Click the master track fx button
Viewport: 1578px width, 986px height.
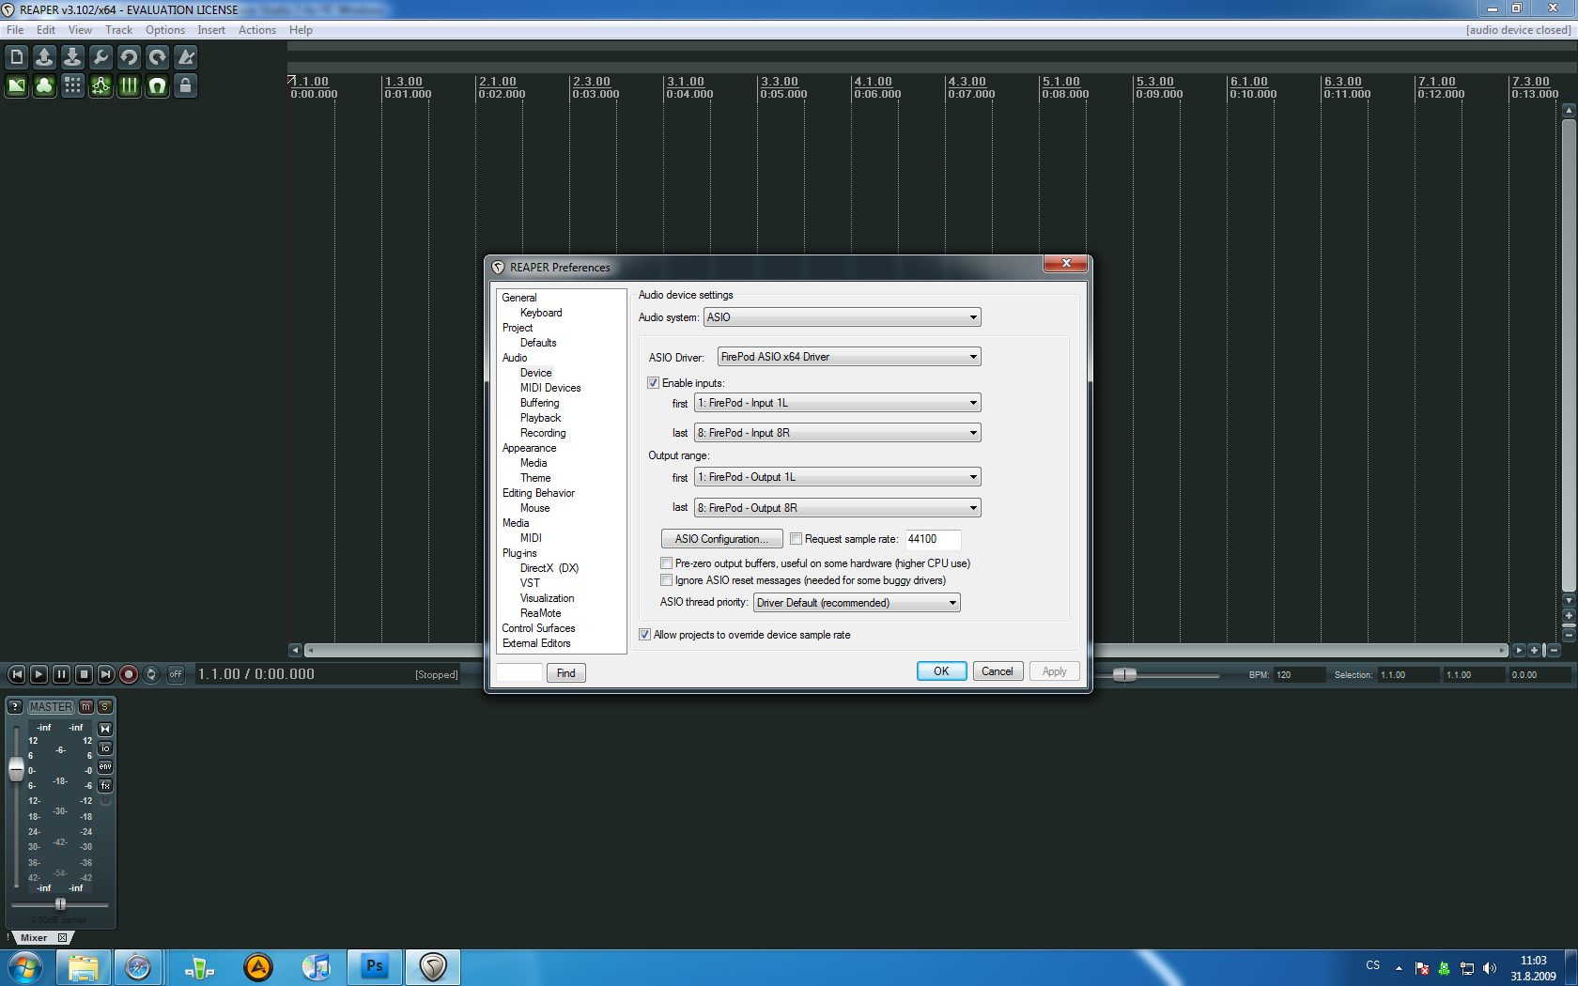click(105, 785)
